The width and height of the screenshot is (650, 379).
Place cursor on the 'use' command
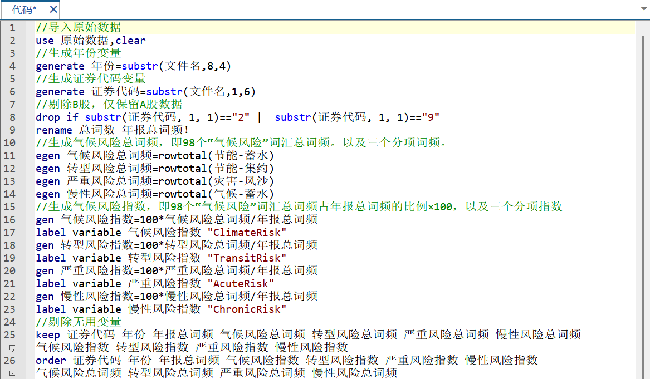pyautogui.click(x=45, y=40)
